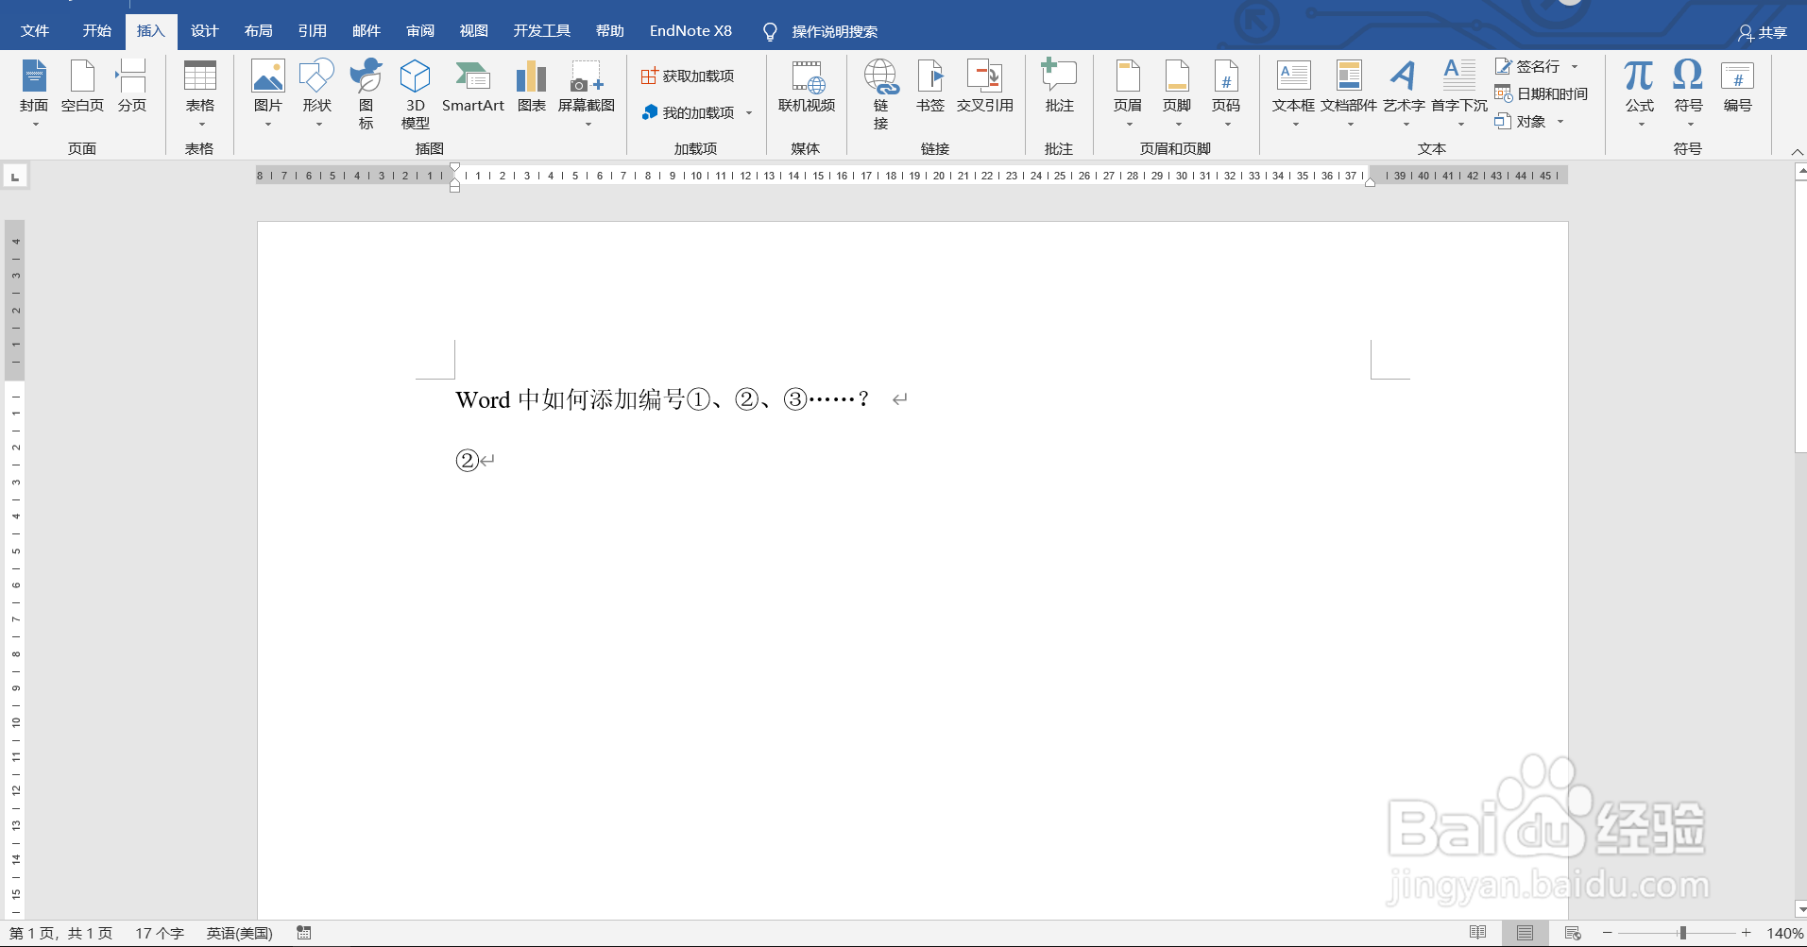Screen dimensions: 1807x947
Task: Open the header (页眉) menu
Action: 1128,93
